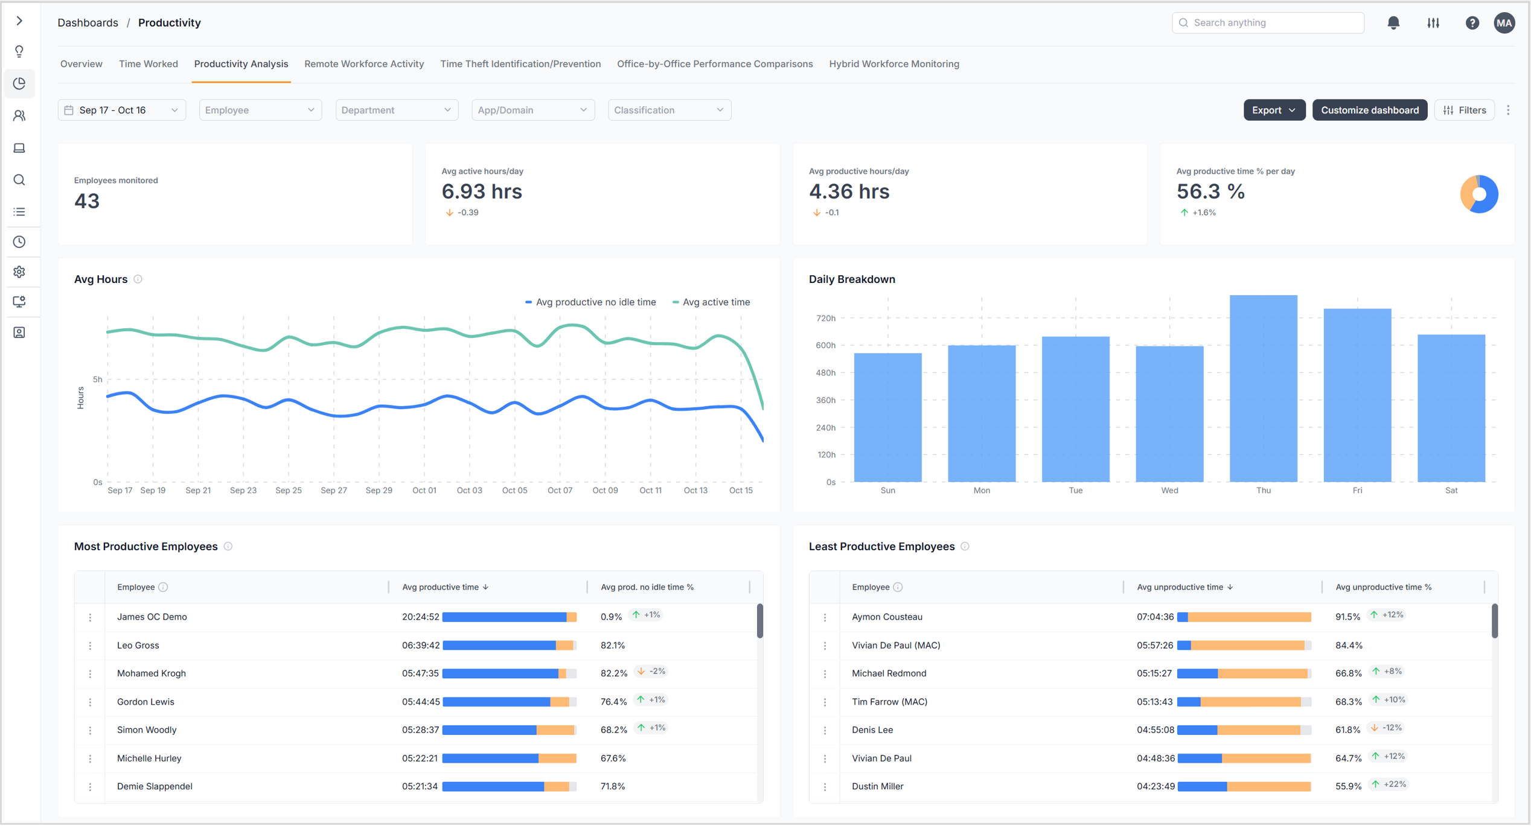The width and height of the screenshot is (1531, 826).
Task: Sort by Avg productive time column header
Action: [x=446, y=588]
